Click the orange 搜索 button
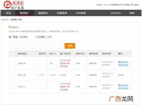 [70, 46]
